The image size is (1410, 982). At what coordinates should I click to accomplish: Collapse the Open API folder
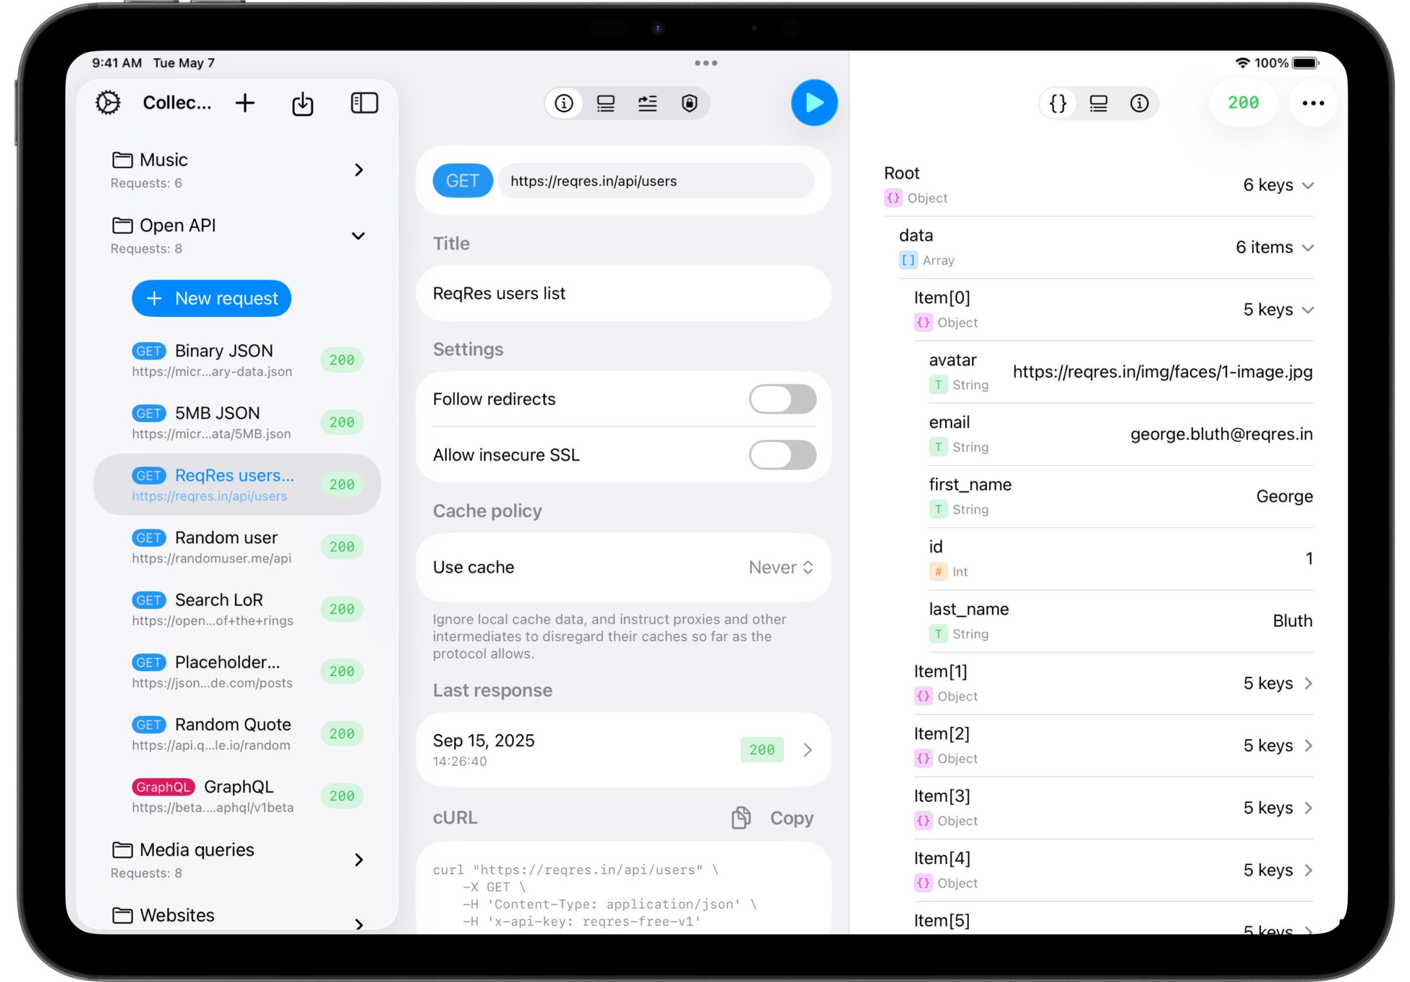(358, 236)
